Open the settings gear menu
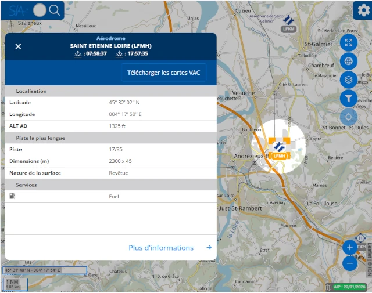This screenshot has width=372, height=293. (362, 10)
